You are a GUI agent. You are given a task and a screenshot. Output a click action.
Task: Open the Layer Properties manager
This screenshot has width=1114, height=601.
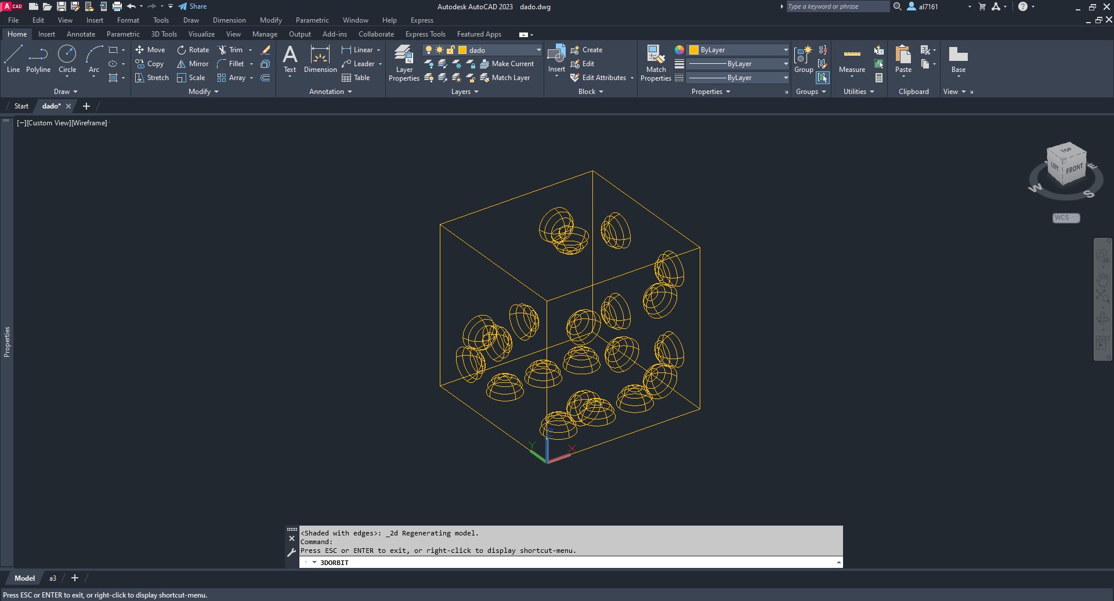404,63
